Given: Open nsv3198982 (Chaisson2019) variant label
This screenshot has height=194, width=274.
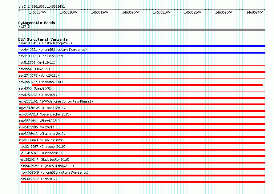Looking at the screenshot, I should click(x=42, y=56).
